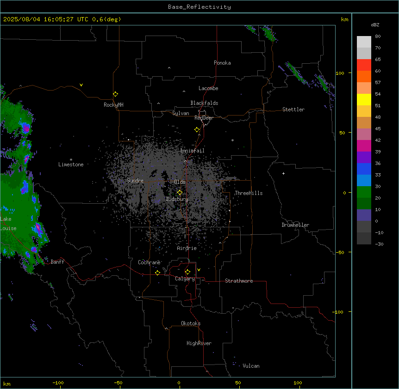The width and height of the screenshot is (399, 389).
Task: Select the white plus marker north of Drumheller
Action: tap(283, 173)
